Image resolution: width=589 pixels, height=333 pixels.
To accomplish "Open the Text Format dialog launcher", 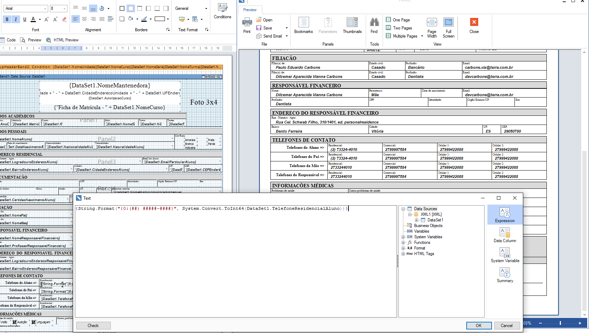I will (x=207, y=30).
